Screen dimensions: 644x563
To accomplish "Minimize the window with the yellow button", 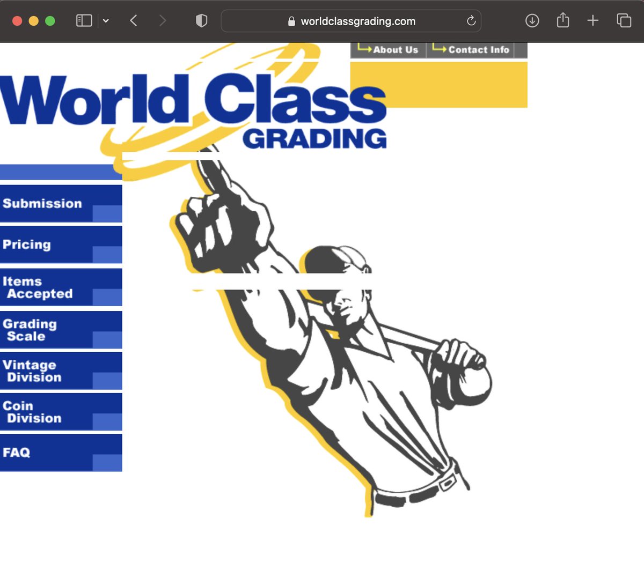I will pyautogui.click(x=33, y=21).
